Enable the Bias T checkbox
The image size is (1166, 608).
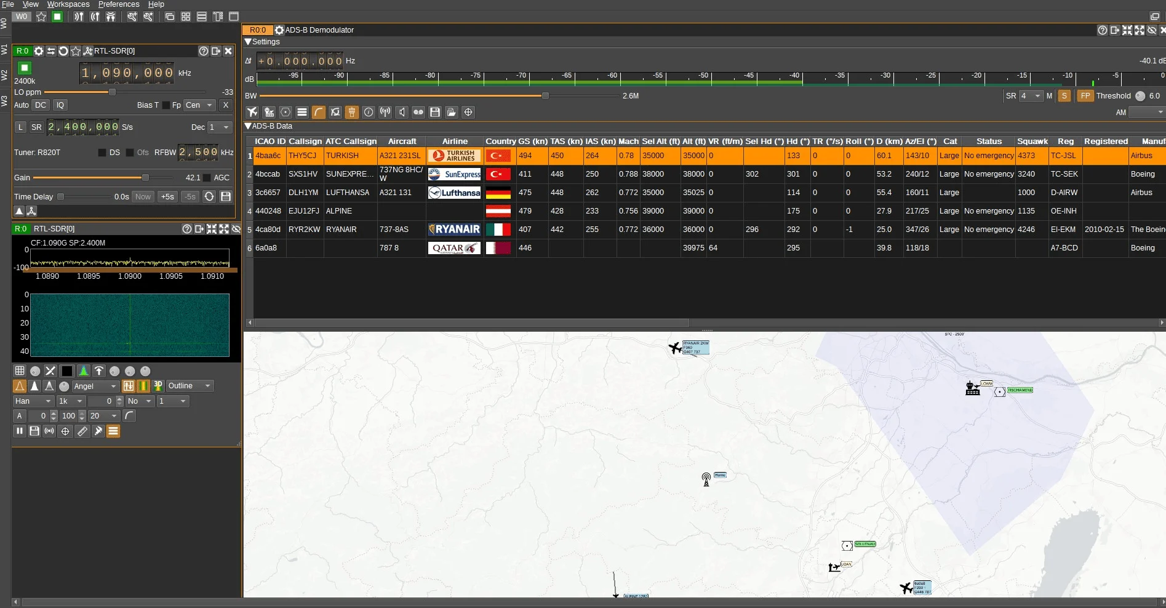click(x=166, y=105)
